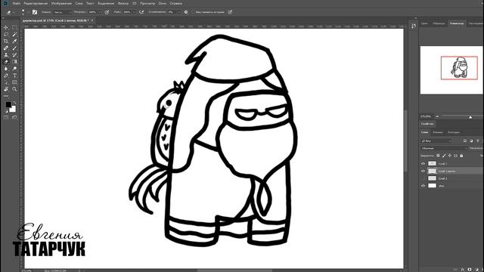484x272 pixels.
Task: Click the collapsed panel icon beside Navigator
Action: pos(414,26)
